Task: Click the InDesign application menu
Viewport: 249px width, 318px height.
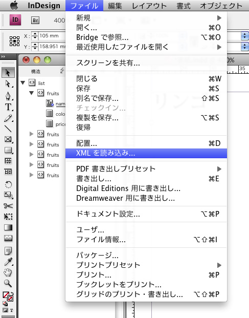Action: (44, 6)
